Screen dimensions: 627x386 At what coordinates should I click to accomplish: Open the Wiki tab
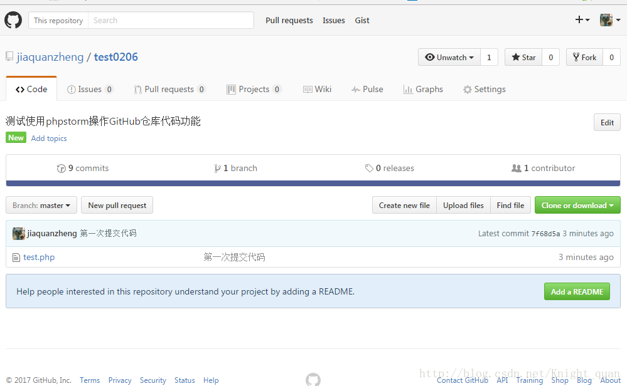[x=317, y=89]
